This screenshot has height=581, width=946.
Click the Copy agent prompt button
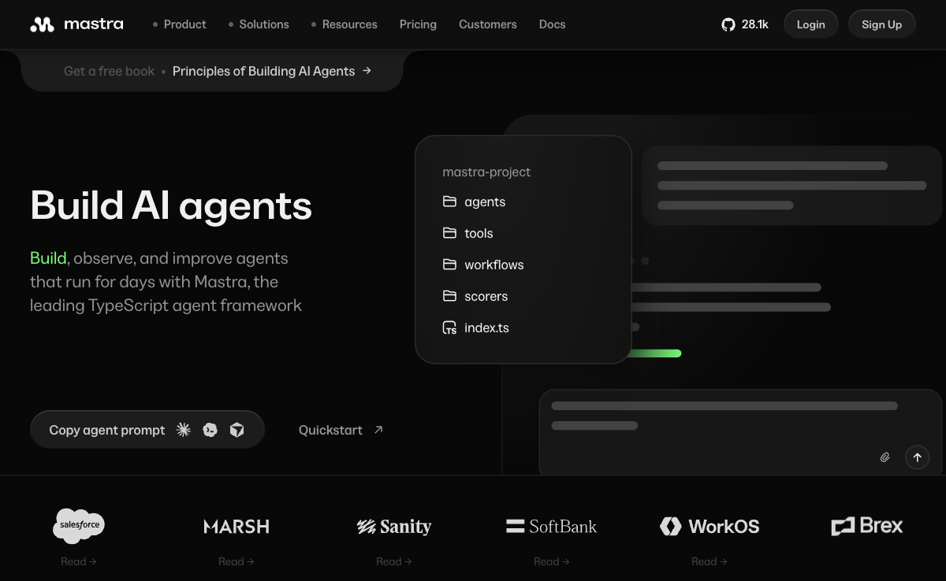pyautogui.click(x=147, y=430)
